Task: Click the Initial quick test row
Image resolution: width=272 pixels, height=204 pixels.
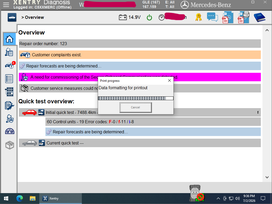Action: [x=140, y=112]
